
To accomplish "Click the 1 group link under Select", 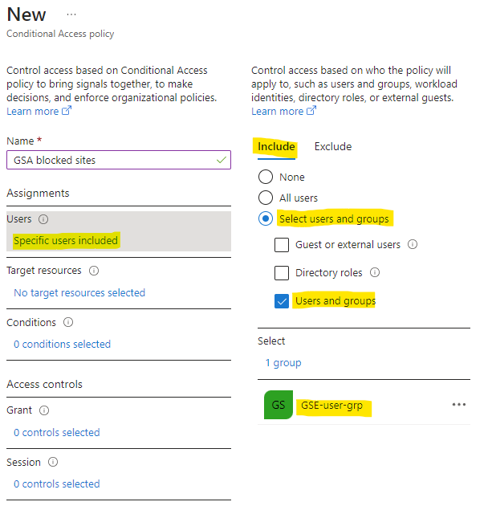I will (283, 363).
